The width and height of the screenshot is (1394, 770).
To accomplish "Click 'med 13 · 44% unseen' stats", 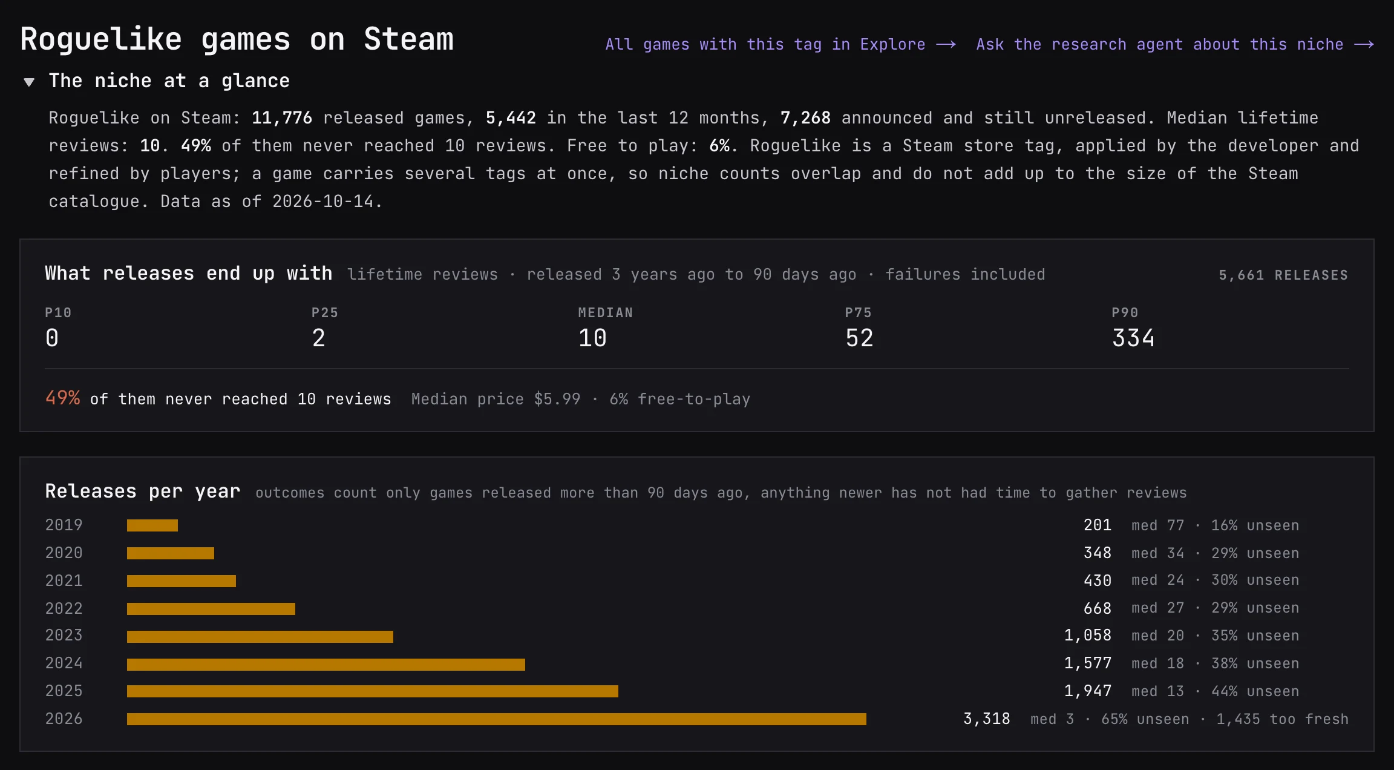I will click(x=1215, y=691).
